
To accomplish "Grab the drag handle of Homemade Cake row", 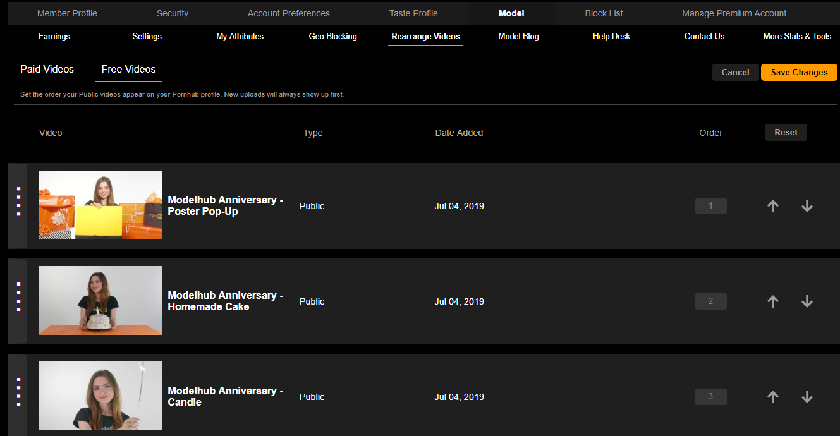I will pyautogui.click(x=18, y=297).
